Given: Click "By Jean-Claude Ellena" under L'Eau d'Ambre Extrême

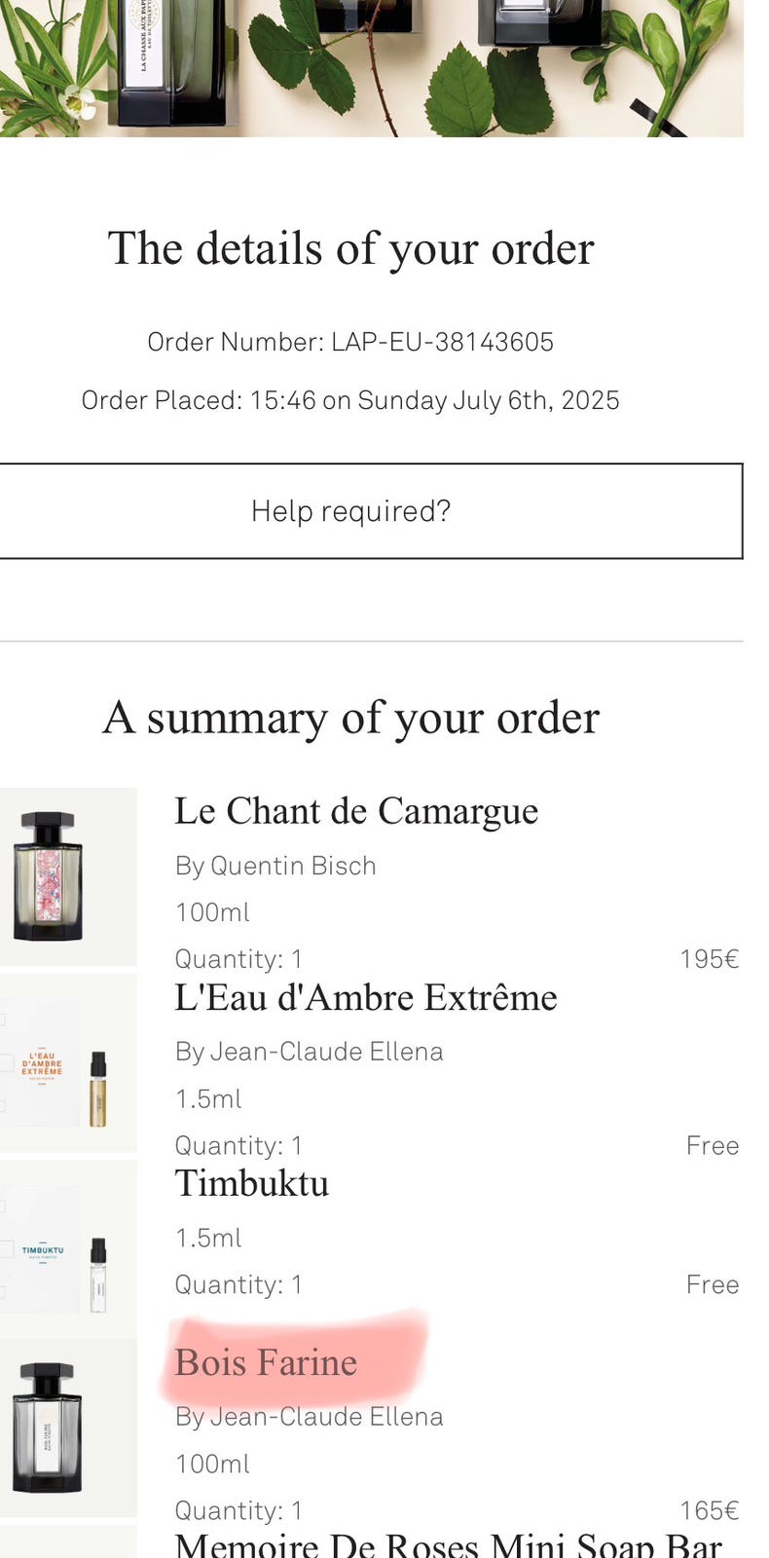Looking at the screenshot, I should pos(309,1052).
